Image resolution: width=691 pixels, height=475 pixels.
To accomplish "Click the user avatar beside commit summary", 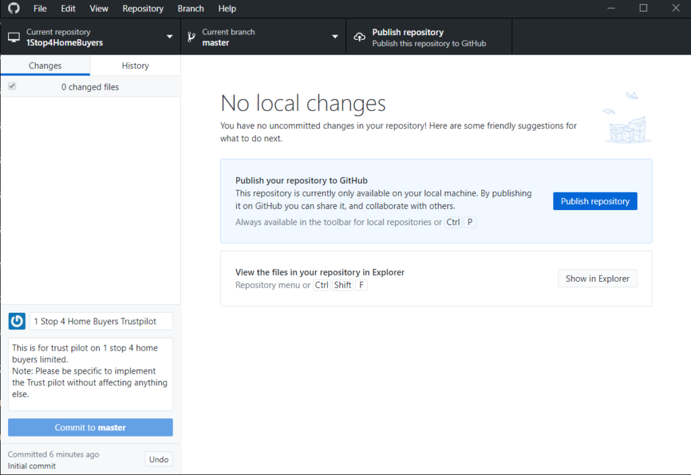I will [x=17, y=321].
